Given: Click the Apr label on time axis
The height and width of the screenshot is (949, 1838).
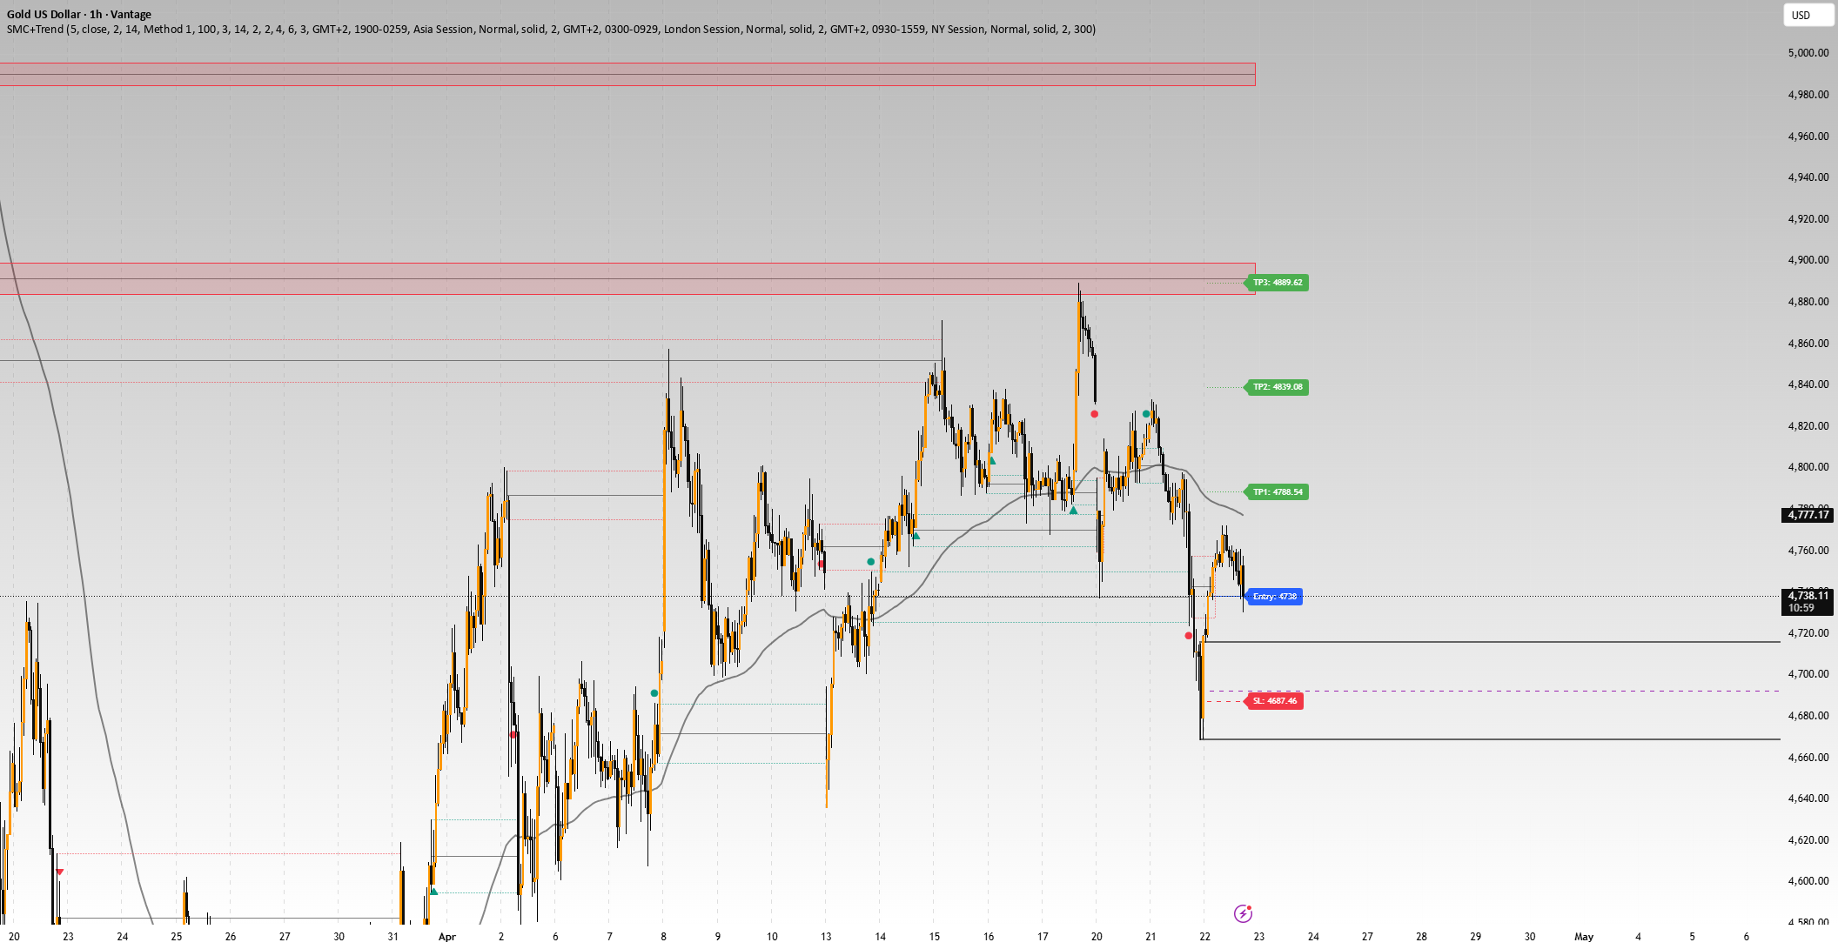Looking at the screenshot, I should point(447,937).
